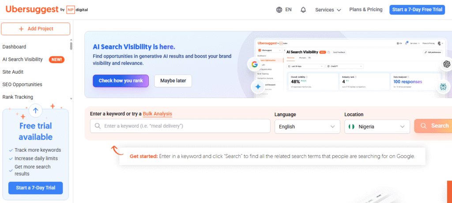Click sidebar scroll up arrow
The height and width of the screenshot is (203, 452).
click(71, 40)
